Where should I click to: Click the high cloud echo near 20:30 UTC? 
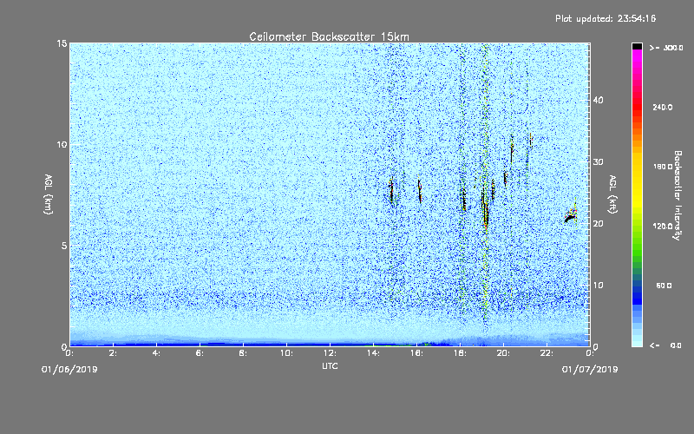(512, 149)
